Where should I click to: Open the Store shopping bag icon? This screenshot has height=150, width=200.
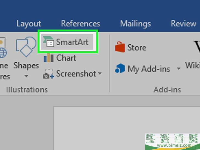[x=120, y=47]
